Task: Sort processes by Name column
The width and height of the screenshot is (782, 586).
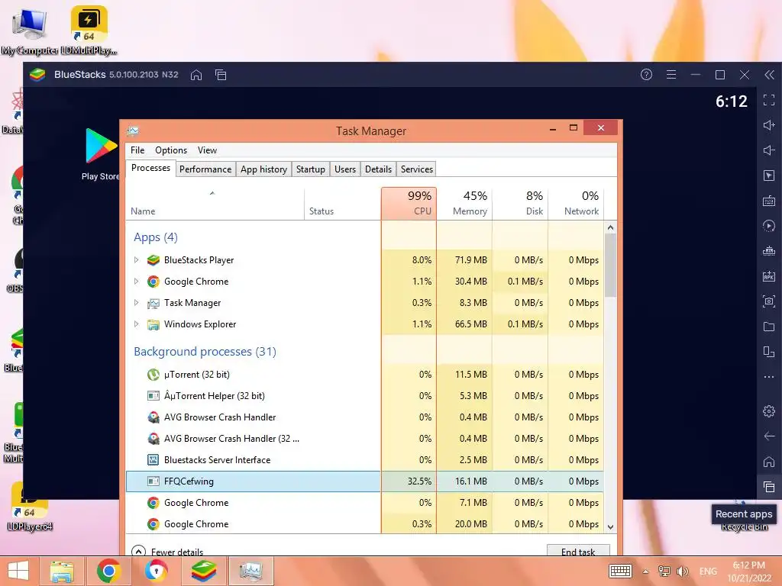Action: 215,203
